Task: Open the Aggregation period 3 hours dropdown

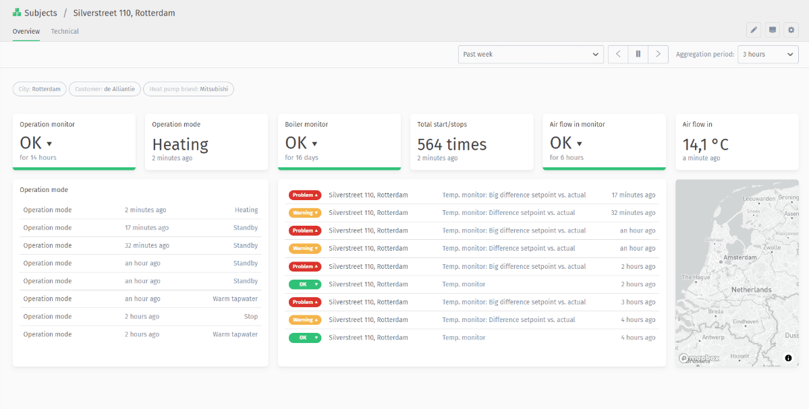Action: [768, 55]
